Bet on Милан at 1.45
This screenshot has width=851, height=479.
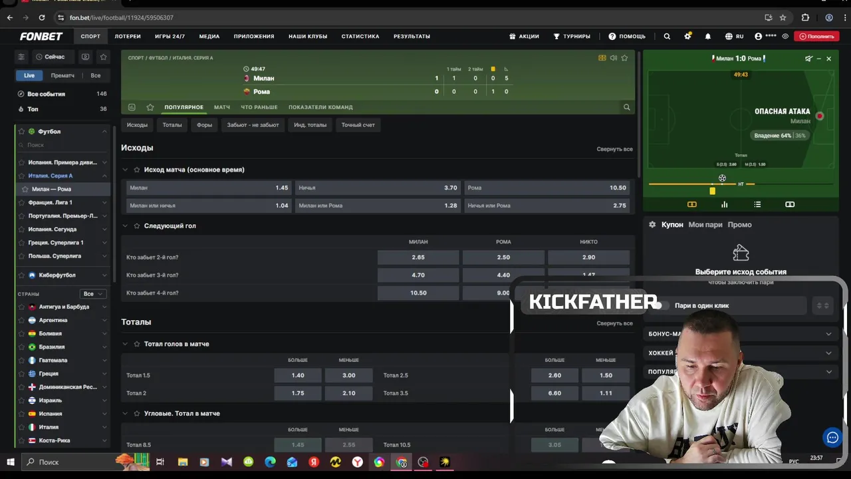209,188
